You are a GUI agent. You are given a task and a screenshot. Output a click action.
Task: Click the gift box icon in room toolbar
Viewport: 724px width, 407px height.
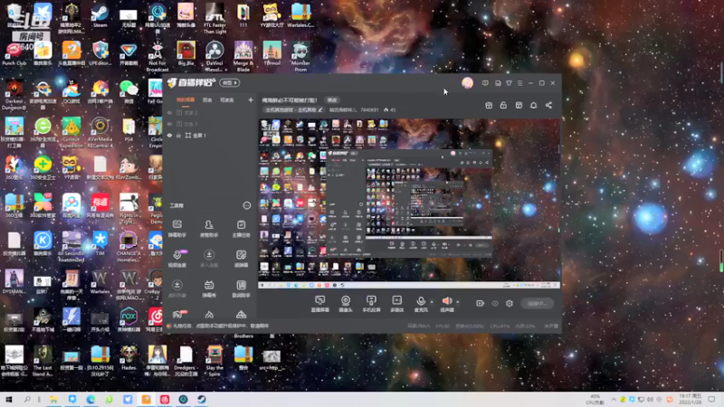489,105
